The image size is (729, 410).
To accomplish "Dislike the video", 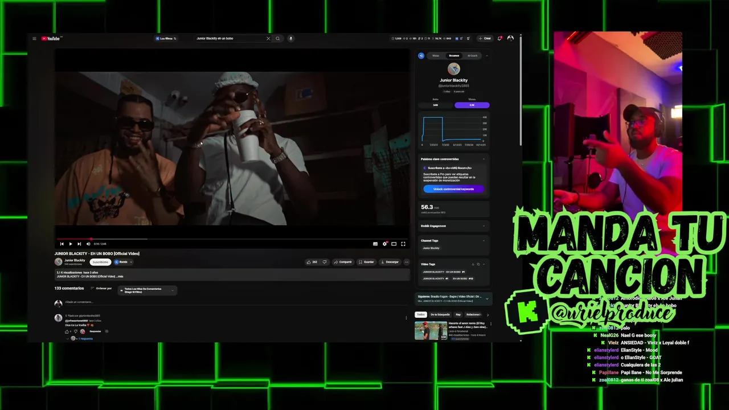I will [x=325, y=262].
